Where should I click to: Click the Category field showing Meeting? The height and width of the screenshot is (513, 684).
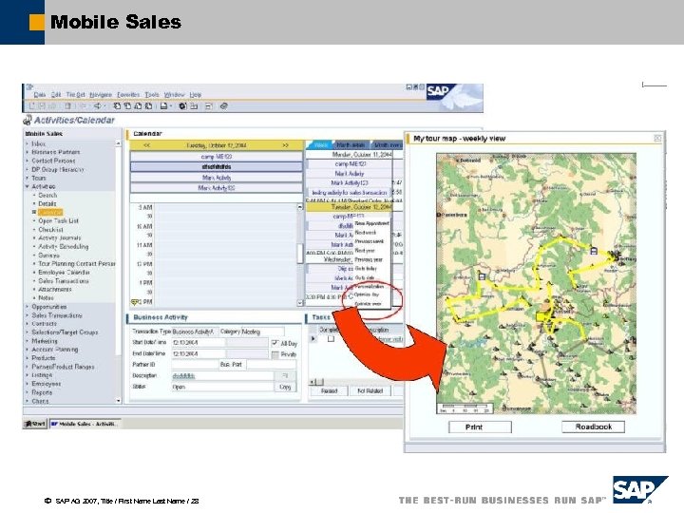[x=263, y=332]
